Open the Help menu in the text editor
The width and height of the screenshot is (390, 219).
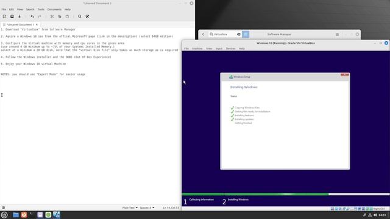[68, 10]
